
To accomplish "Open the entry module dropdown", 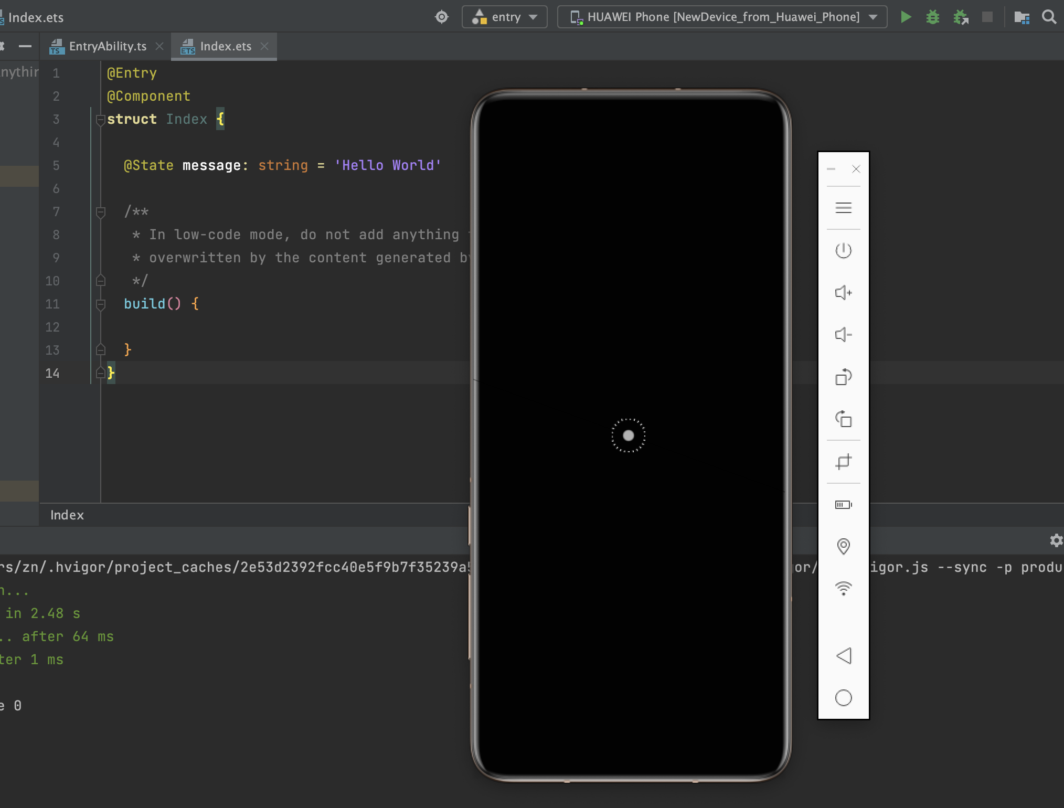I will (x=504, y=17).
